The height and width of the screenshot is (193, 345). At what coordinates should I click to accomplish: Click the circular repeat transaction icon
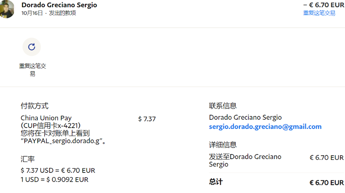click(x=32, y=47)
